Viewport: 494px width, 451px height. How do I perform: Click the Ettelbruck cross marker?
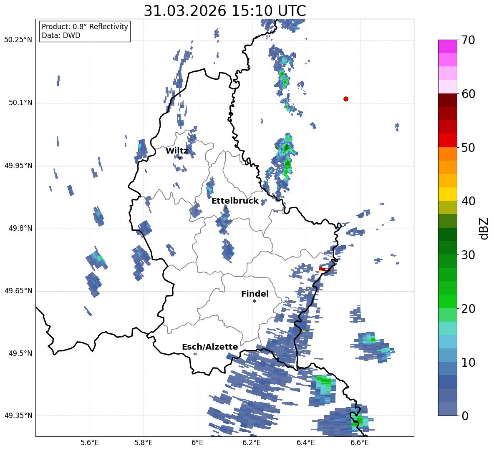coord(225,208)
